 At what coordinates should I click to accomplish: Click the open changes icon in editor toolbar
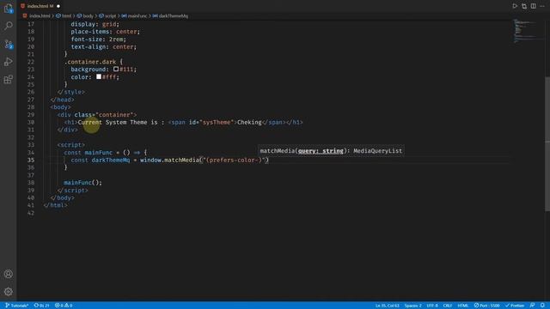(x=524, y=6)
